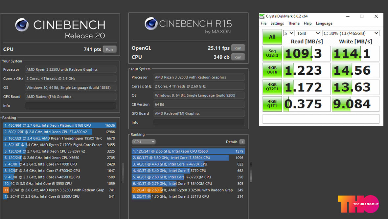Start the 4KiB Q1T1 benchmark
Viewport: 388px width, 219px height.
pos(272,103)
